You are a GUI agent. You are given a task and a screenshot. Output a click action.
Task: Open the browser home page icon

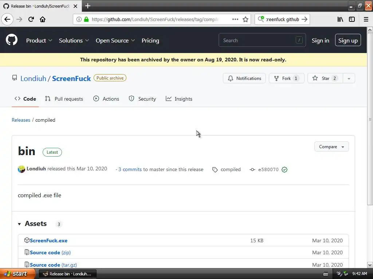tap(43, 19)
